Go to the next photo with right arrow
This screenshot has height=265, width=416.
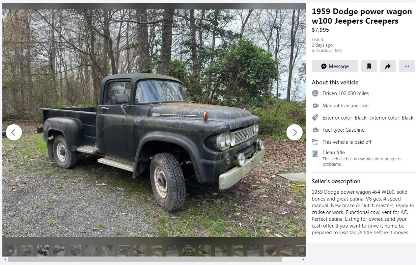(x=294, y=132)
